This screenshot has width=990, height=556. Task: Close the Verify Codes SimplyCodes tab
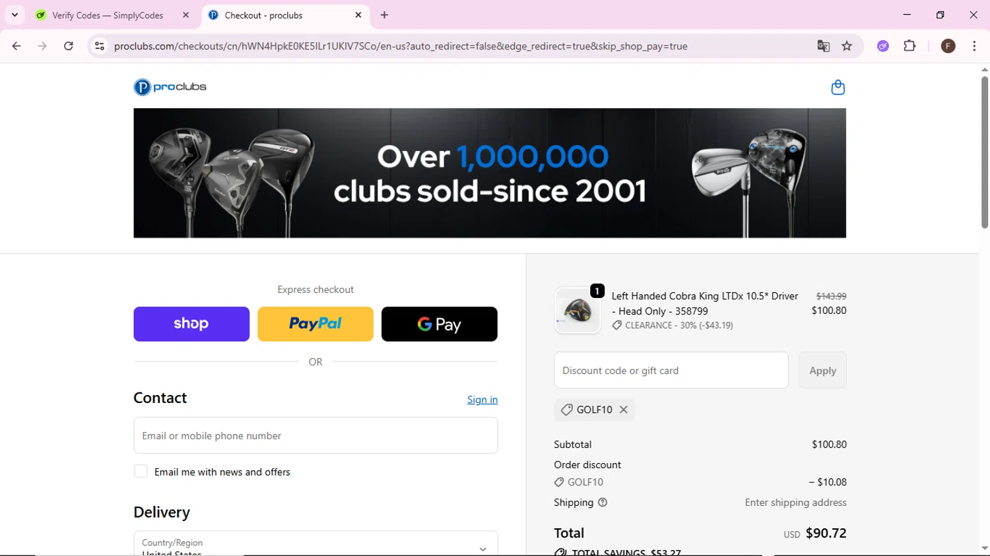pos(185,15)
